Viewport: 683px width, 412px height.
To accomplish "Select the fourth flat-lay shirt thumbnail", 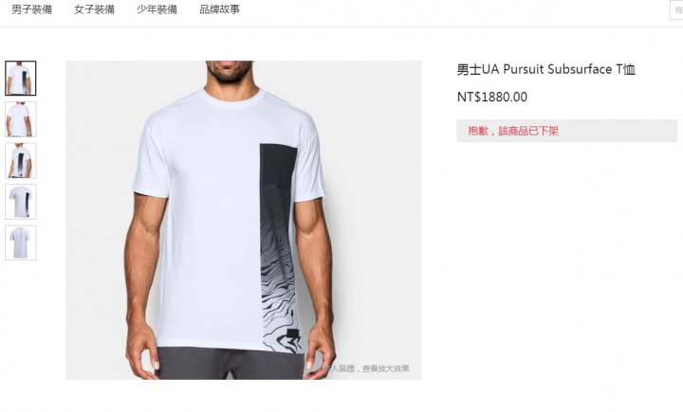I will pyautogui.click(x=21, y=202).
